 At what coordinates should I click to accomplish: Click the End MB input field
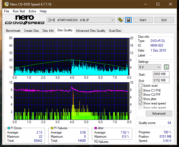tap(161, 80)
